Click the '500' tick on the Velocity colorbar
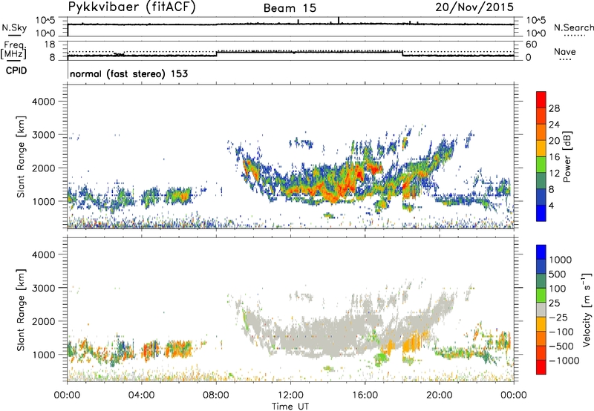This screenshot has height=411, width=594. tap(558, 274)
